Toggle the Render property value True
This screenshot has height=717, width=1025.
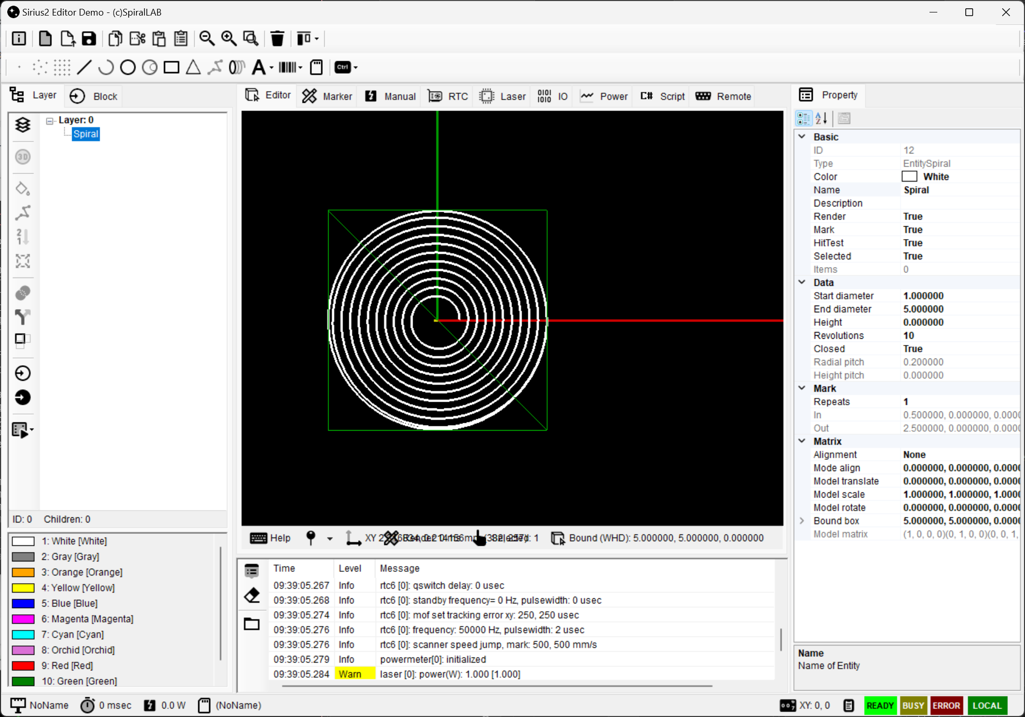pos(960,216)
